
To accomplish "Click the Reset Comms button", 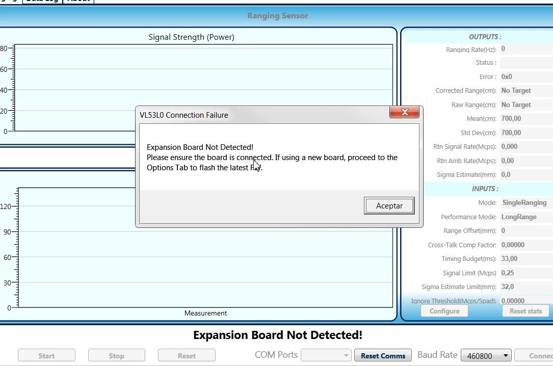I will (383, 355).
